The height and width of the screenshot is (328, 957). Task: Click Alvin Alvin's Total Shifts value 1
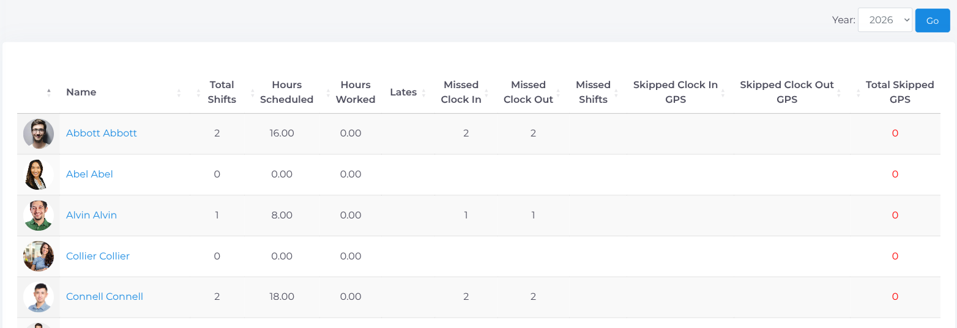click(x=217, y=215)
